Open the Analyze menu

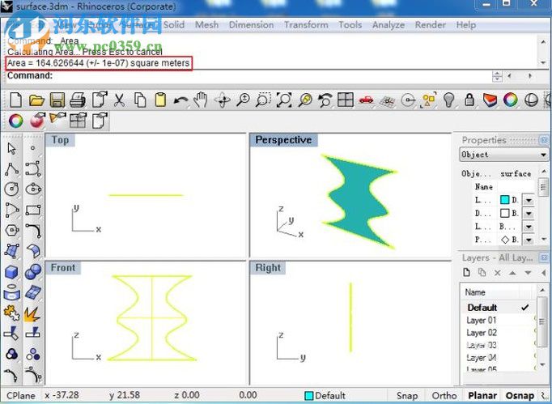coord(389,24)
